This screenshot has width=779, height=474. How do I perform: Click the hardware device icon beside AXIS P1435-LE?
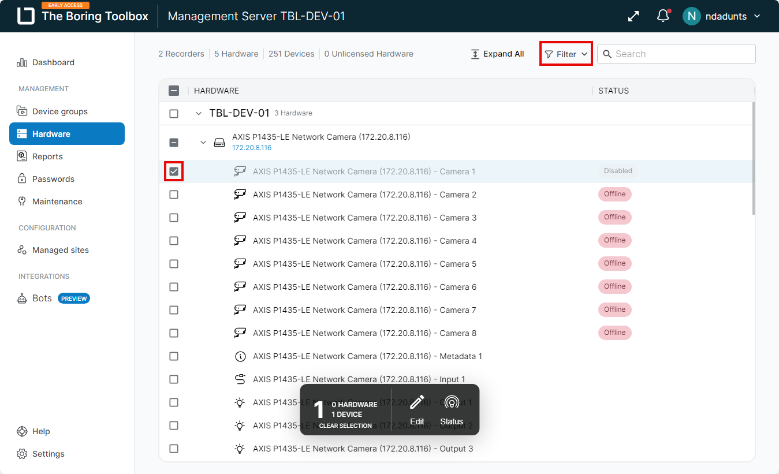219,143
